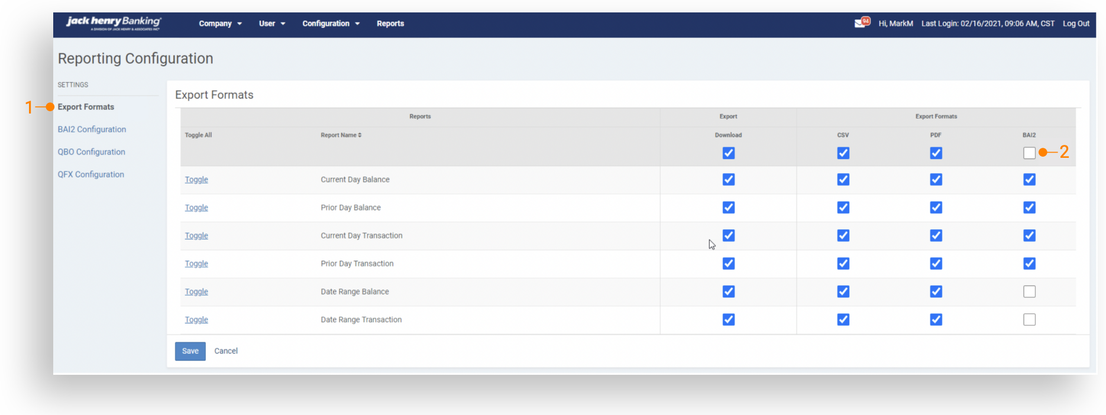This screenshot has width=1106, height=415.
Task: Uncheck Download for Current Day Balance
Action: coord(729,180)
